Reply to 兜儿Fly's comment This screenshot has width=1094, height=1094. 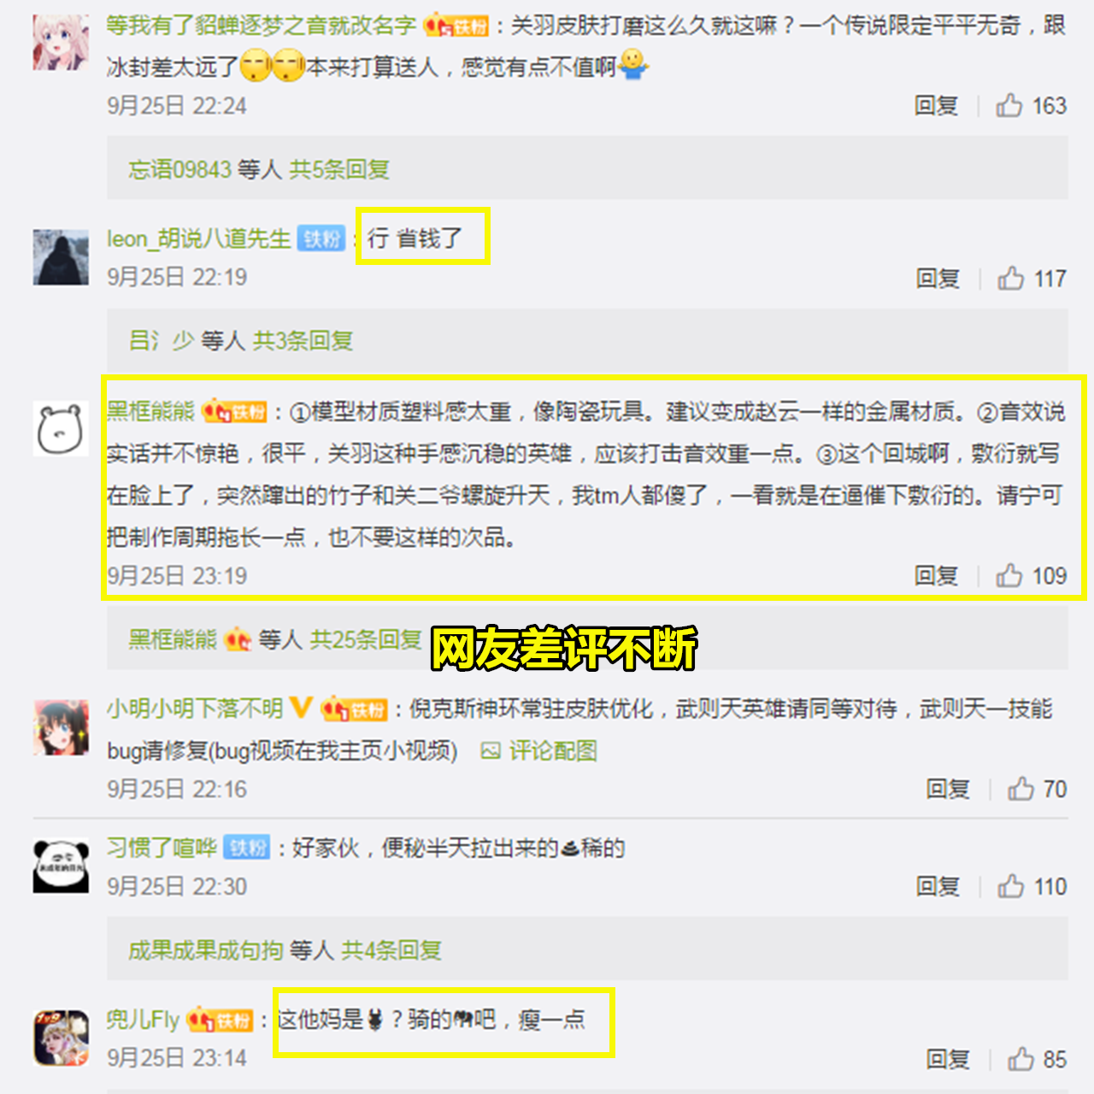coord(948,1058)
